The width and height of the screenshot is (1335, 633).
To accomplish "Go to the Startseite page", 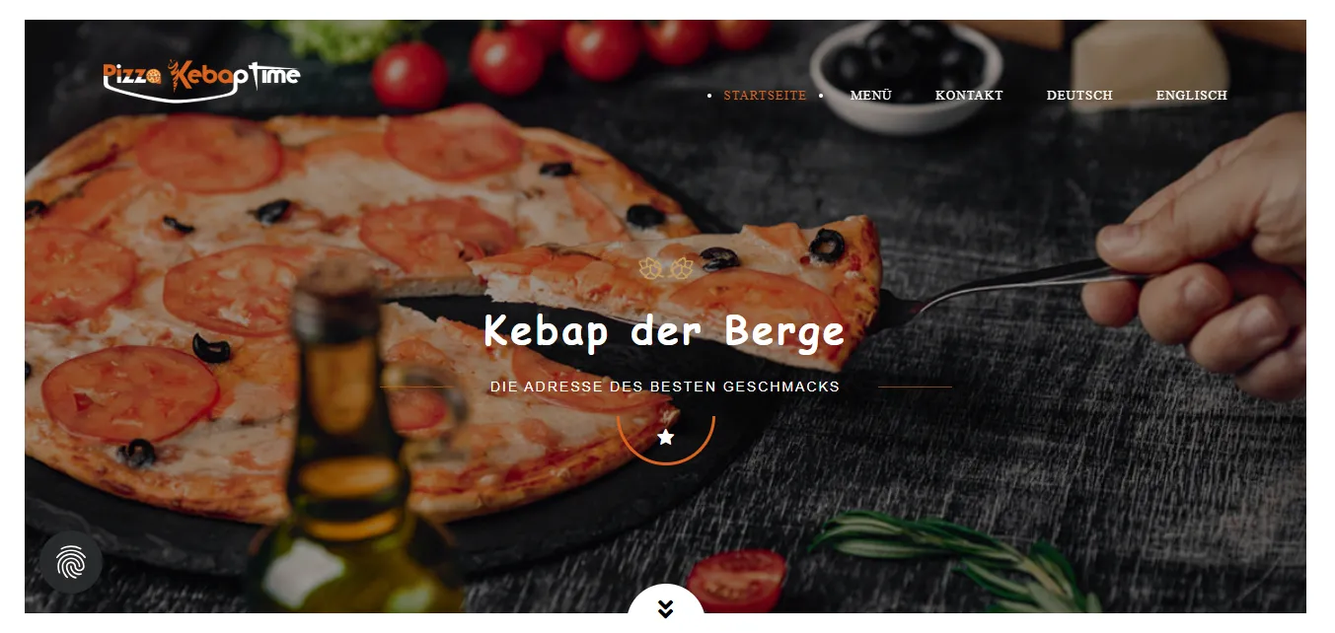I will pyautogui.click(x=765, y=96).
